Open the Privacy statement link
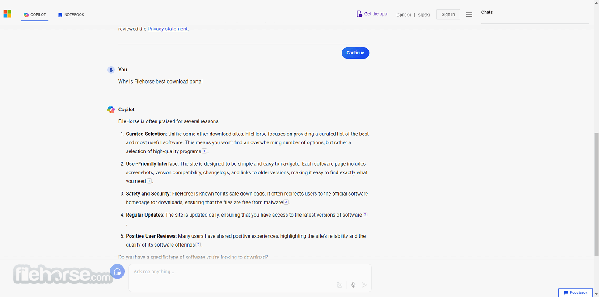Screen dimensions: 599x297 tap(168, 29)
